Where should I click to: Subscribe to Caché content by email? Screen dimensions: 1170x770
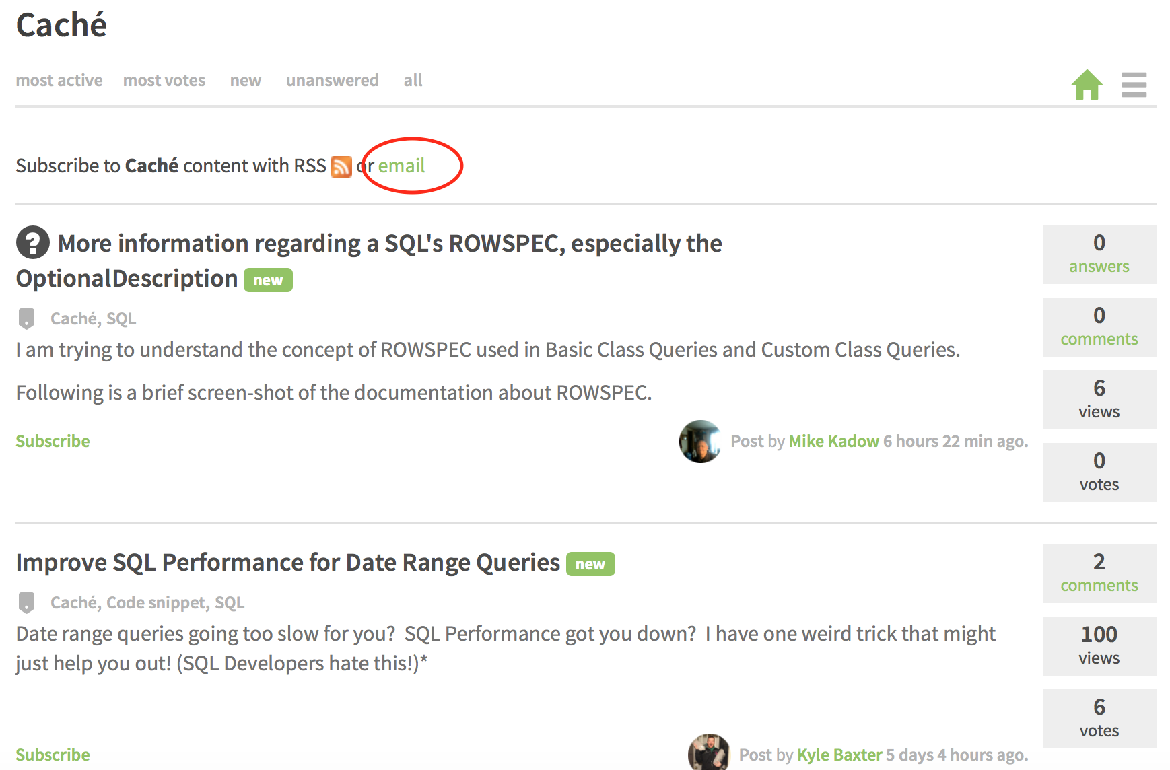[401, 166]
